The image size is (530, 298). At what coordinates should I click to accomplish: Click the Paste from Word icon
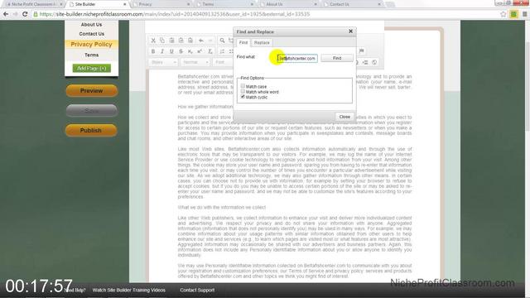pyautogui.click(x=190, y=41)
